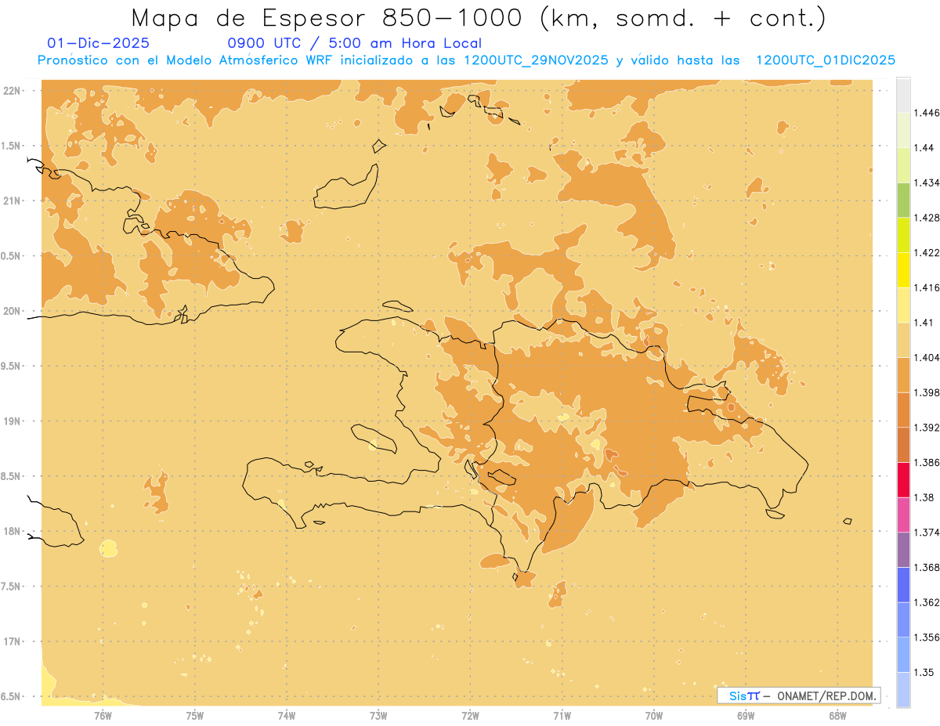The width and height of the screenshot is (940, 726).
Task: Select the 71W longitude label
Action: 562,715
